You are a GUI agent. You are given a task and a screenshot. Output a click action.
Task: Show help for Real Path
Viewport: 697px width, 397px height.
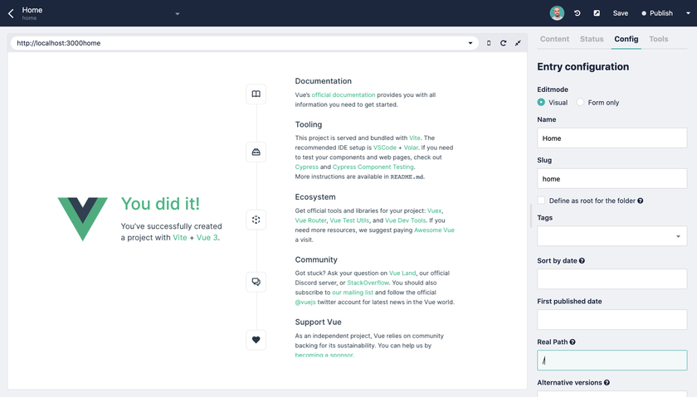pyautogui.click(x=573, y=342)
